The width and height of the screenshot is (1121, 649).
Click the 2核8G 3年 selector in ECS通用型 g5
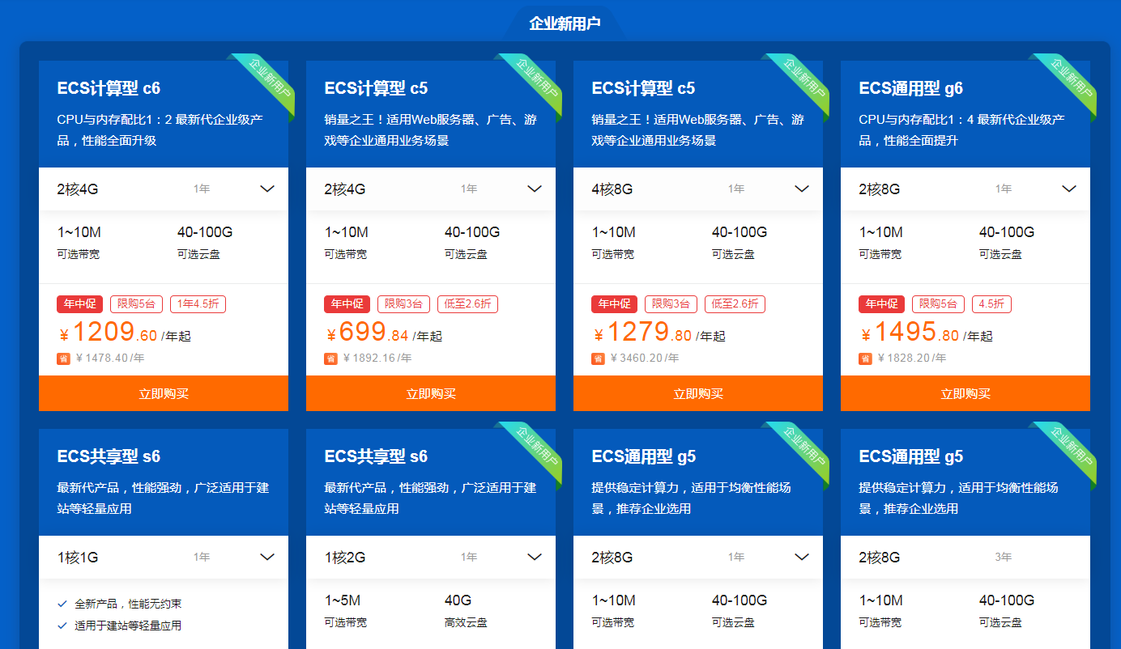pyautogui.click(x=965, y=557)
